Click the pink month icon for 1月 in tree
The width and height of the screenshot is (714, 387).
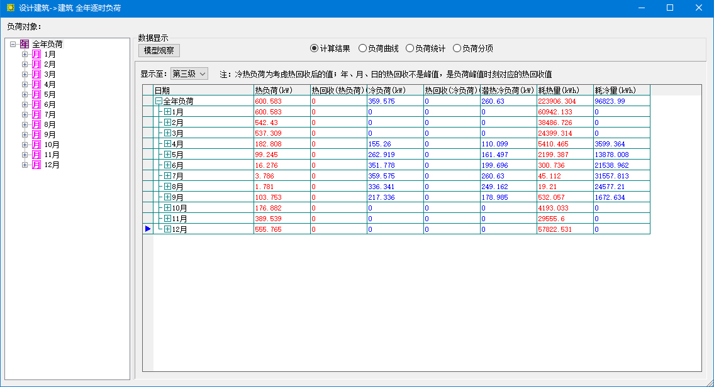click(x=36, y=55)
